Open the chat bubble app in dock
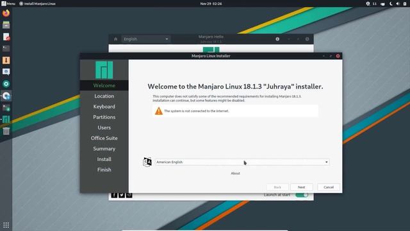The width and height of the screenshot is (410, 231). click(6, 72)
